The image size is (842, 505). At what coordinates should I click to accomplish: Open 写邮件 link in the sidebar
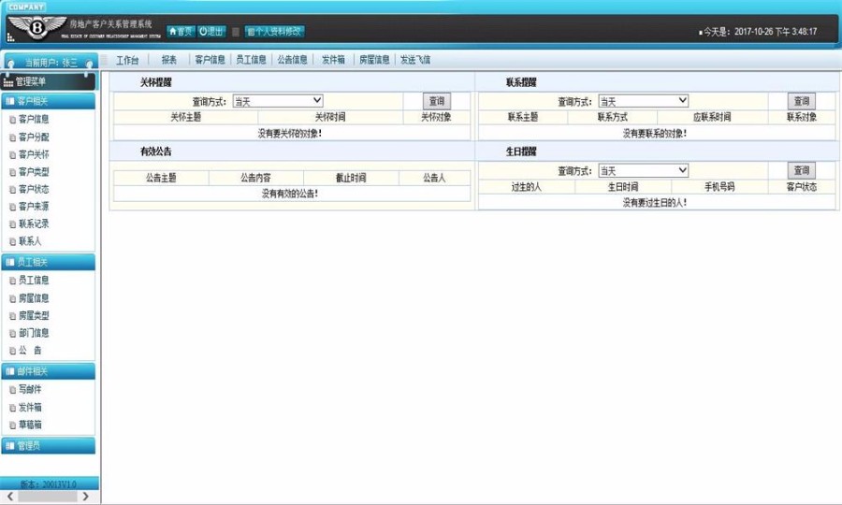[30, 389]
